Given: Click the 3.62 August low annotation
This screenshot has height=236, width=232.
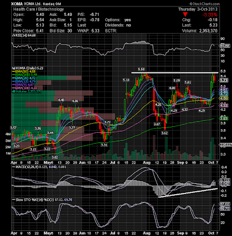Looking at the screenshot, I should click(164, 133).
